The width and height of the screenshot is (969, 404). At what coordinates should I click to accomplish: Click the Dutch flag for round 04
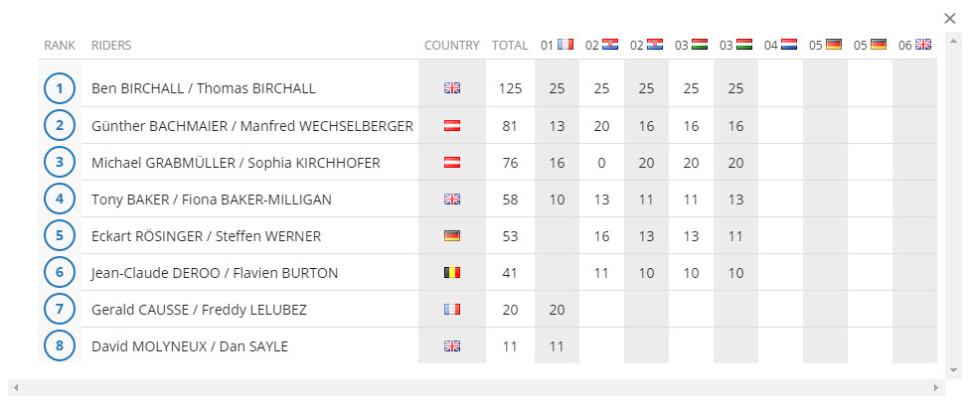click(x=788, y=45)
